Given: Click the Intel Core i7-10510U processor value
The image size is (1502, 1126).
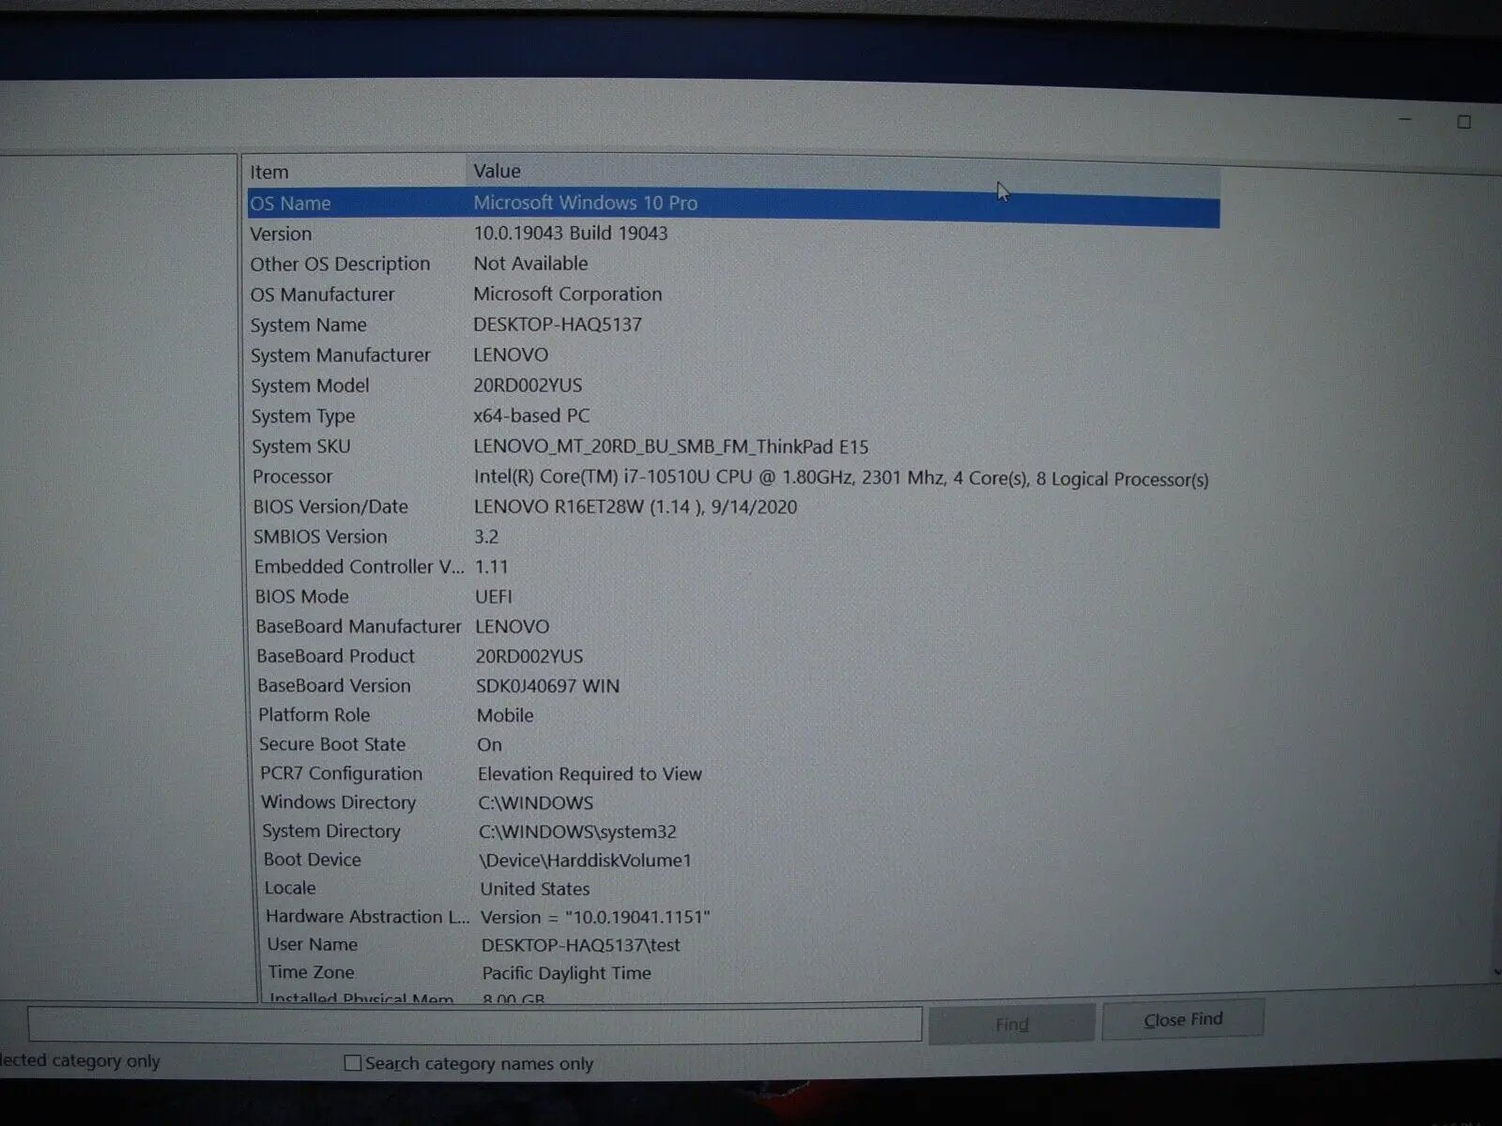Looking at the screenshot, I should pyautogui.click(x=841, y=479).
